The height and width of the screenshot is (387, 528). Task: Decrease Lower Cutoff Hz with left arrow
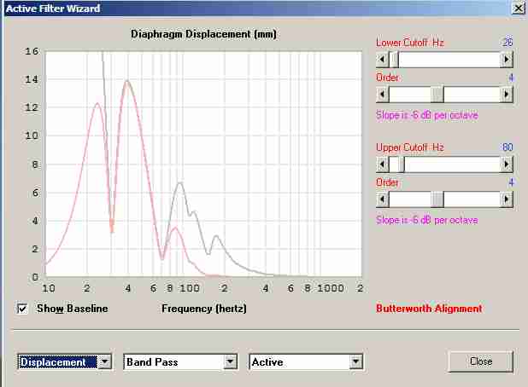tap(382, 60)
